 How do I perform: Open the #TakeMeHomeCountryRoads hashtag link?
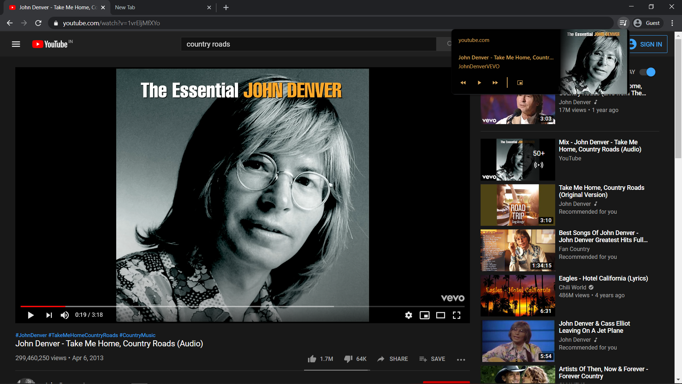[83, 335]
